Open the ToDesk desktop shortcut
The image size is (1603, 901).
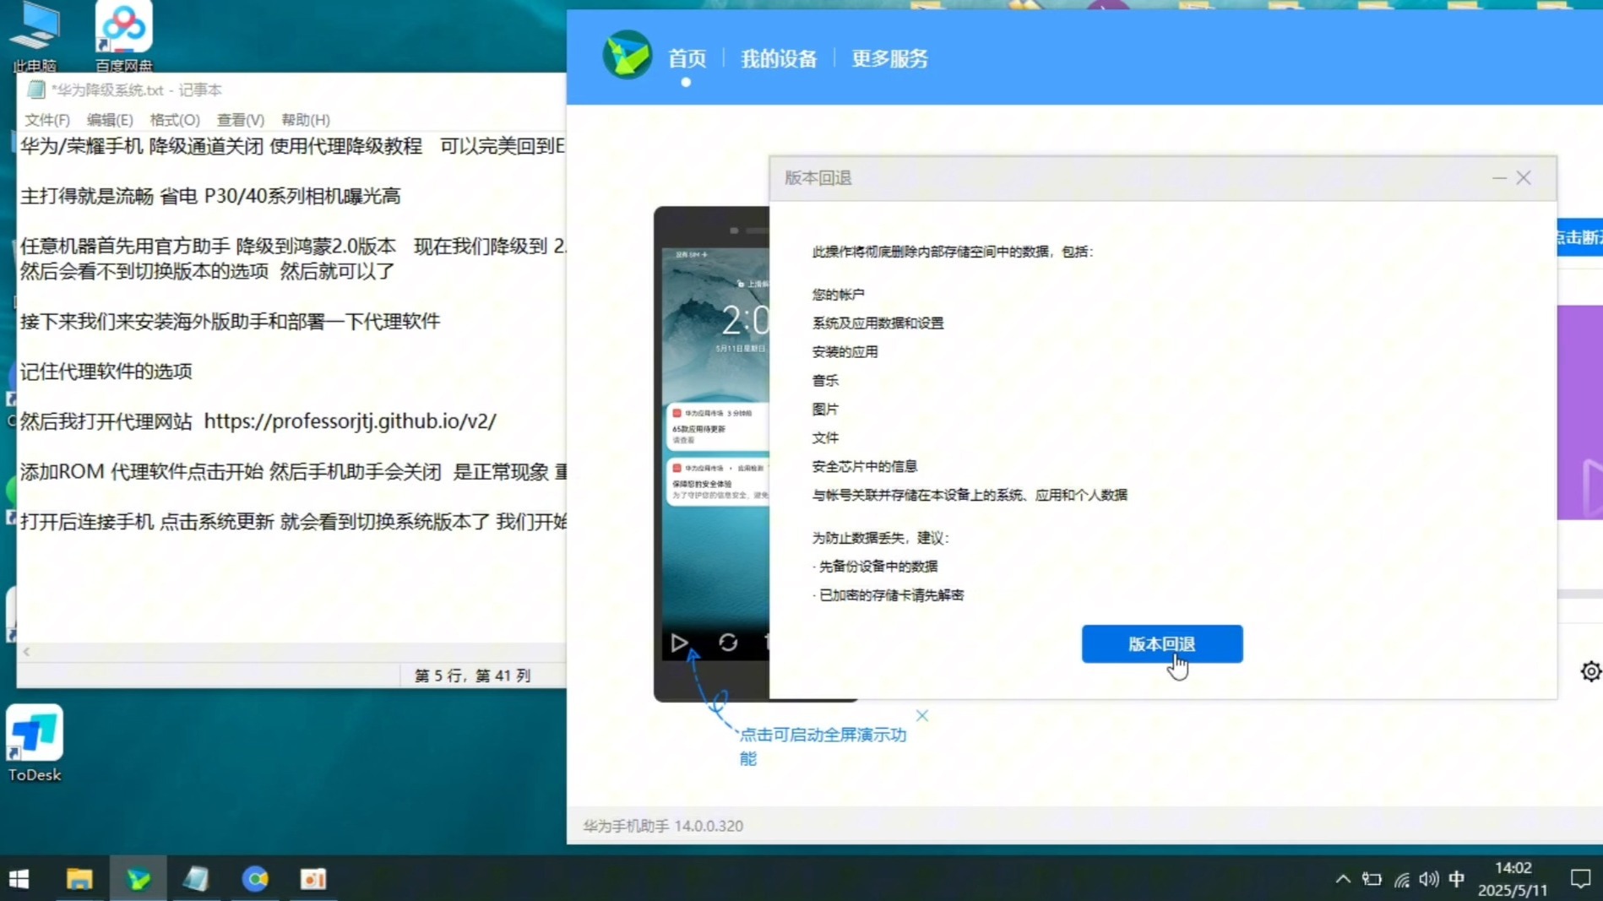click(x=35, y=743)
